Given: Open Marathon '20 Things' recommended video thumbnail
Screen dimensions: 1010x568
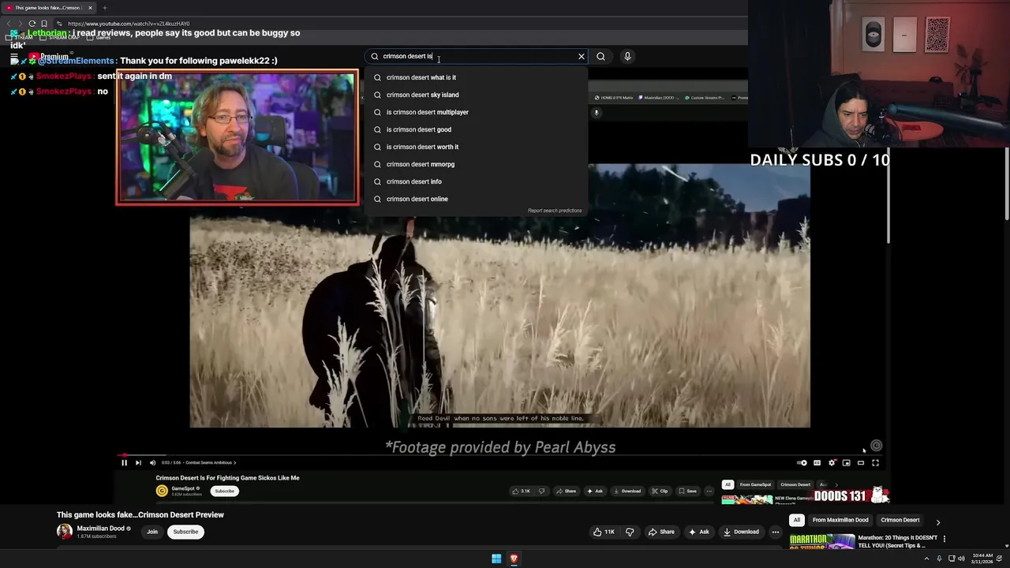Looking at the screenshot, I should tap(822, 541).
